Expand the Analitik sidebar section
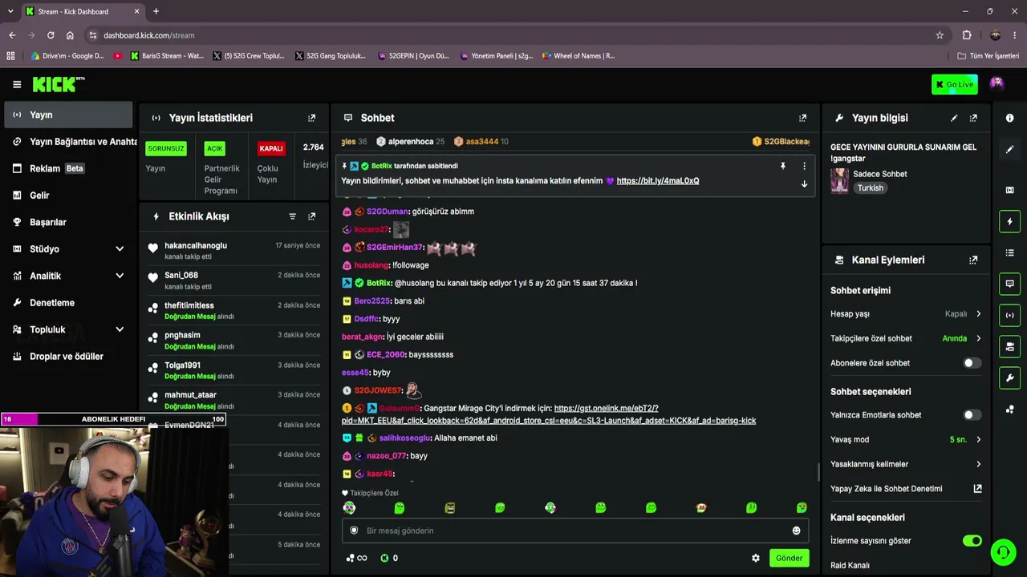The height and width of the screenshot is (577, 1027). pos(120,276)
